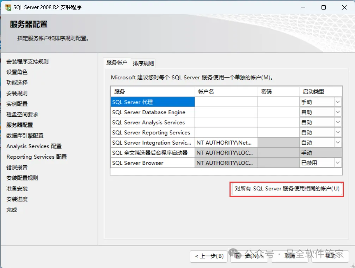Click 对所有 SQL Server 服务使用相同的帐户 button
Image resolution: width=355 pixels, height=268 pixels.
pyautogui.click(x=287, y=189)
